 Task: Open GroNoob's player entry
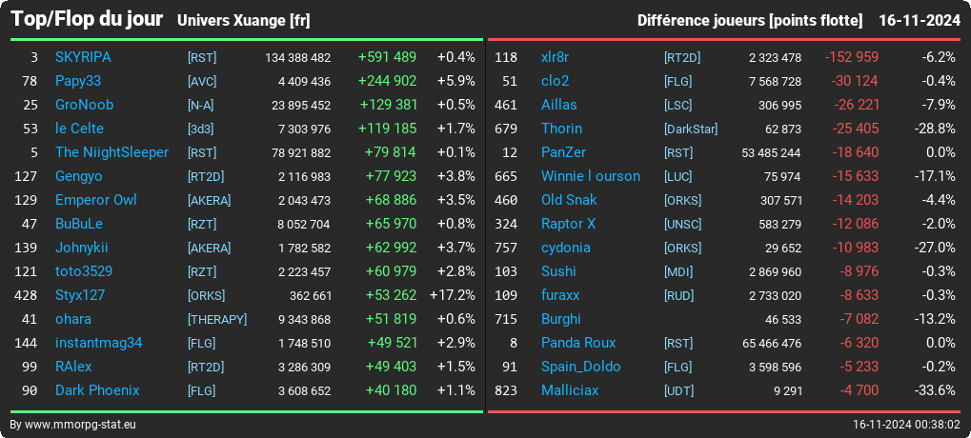[84, 105]
